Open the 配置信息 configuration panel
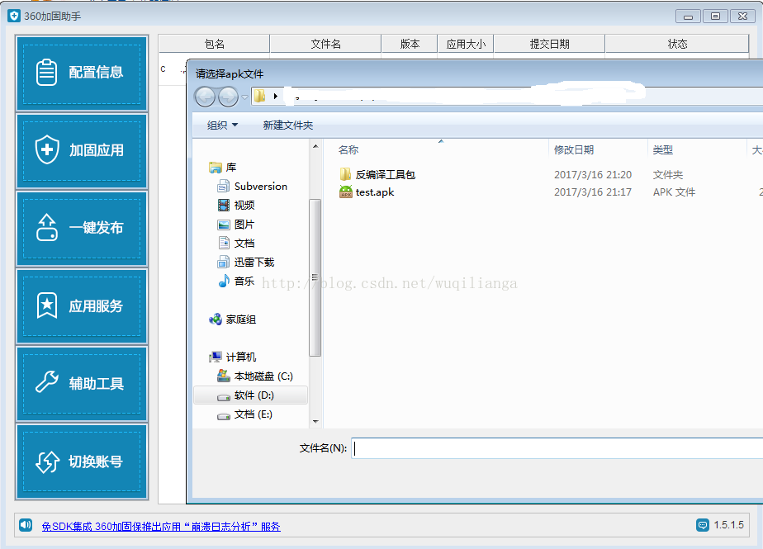Image resolution: width=763 pixels, height=549 pixels. pos(82,73)
